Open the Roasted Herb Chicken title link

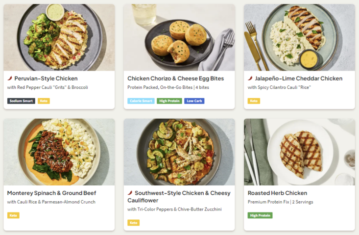[x=277, y=193]
